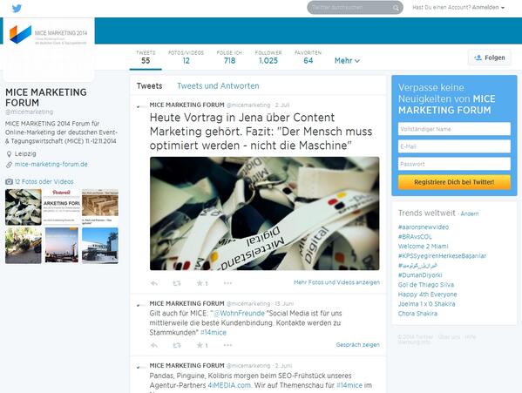
Task: Click the 13. Juni tweet timestamp
Action: pos(284,304)
